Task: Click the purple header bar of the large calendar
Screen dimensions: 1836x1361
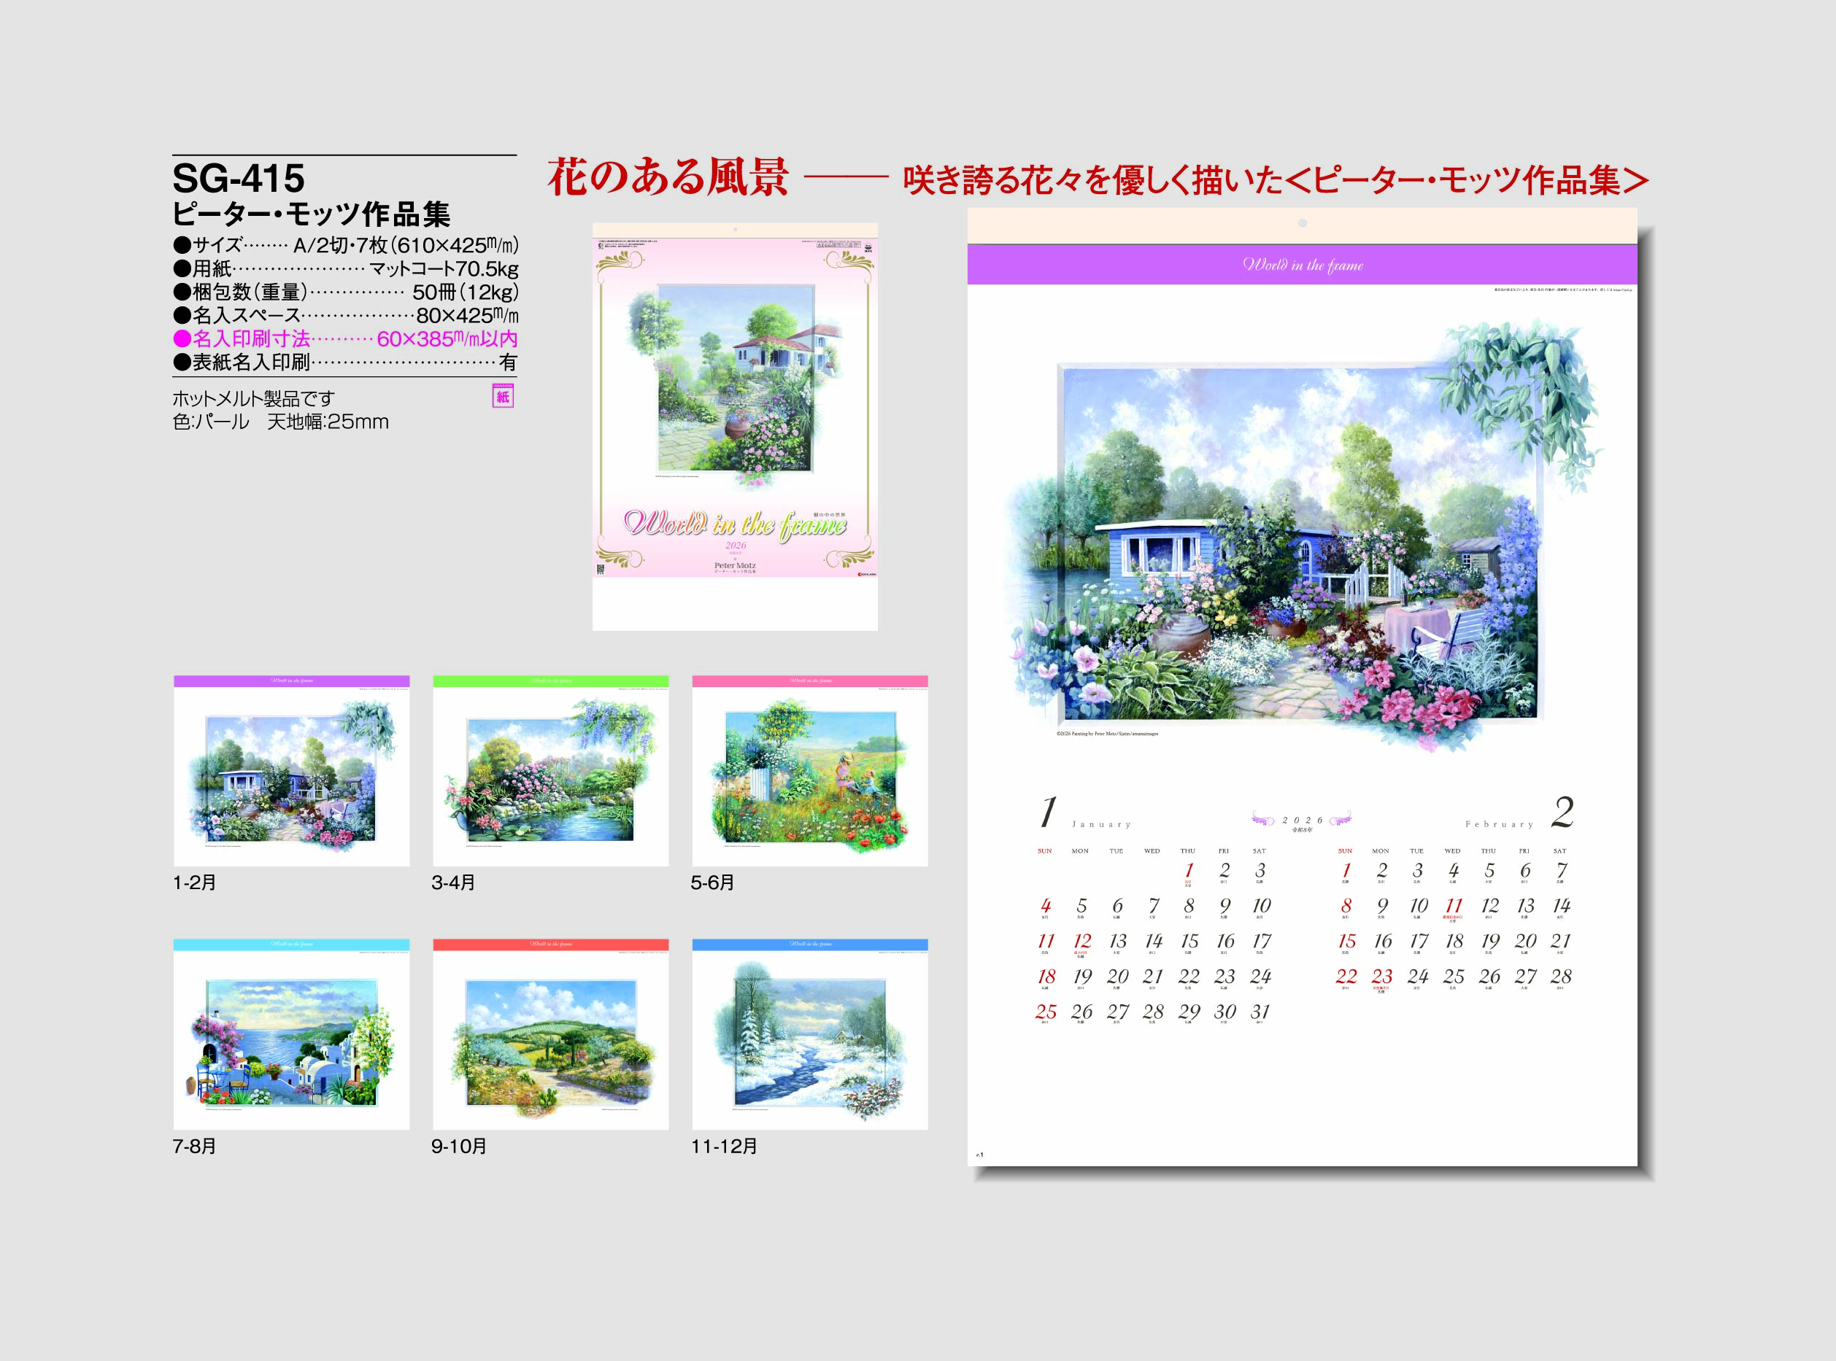Action: click(x=1302, y=265)
